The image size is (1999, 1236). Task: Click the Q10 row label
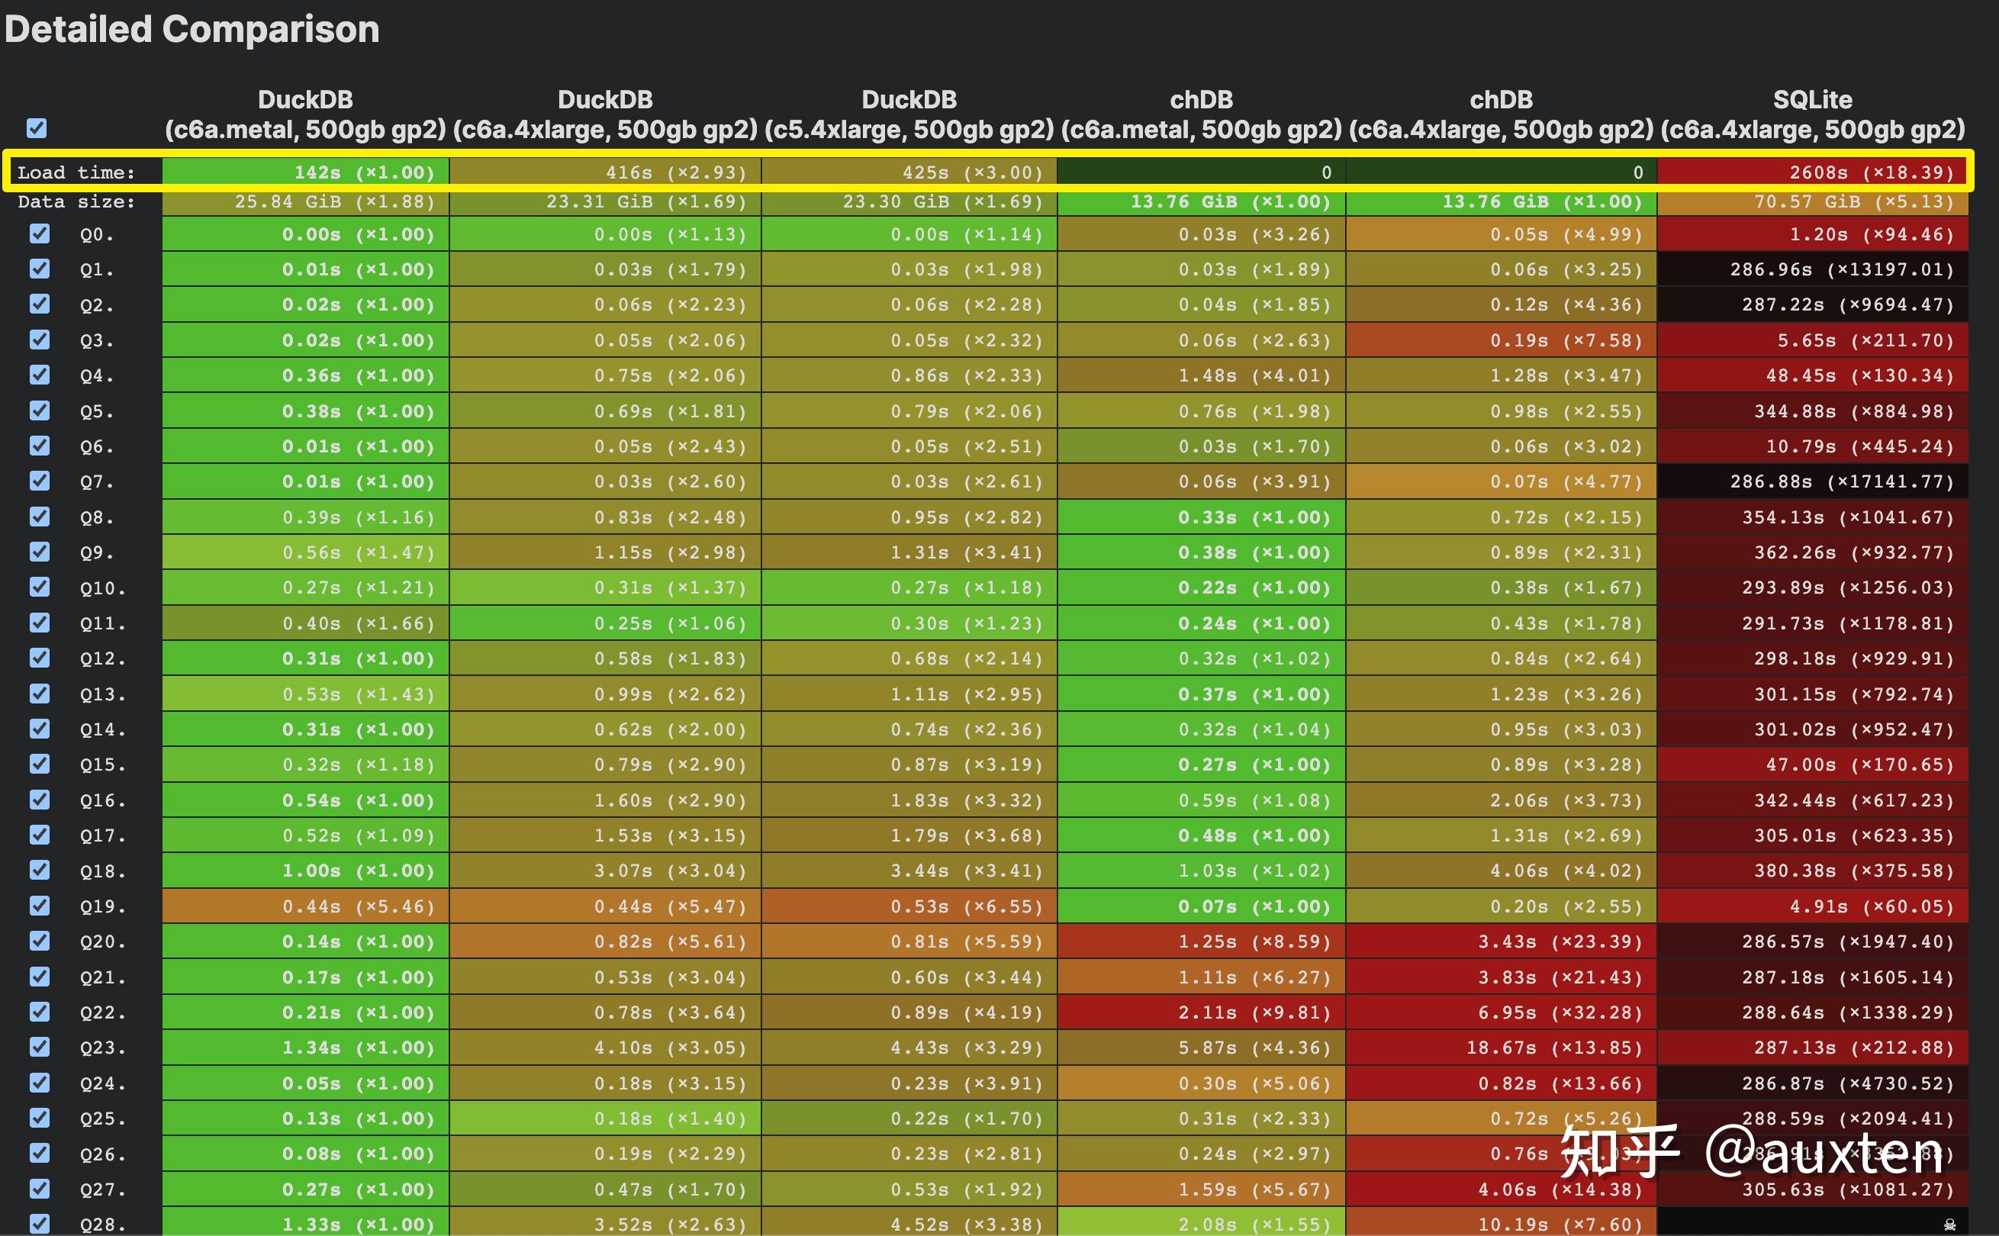(x=103, y=587)
